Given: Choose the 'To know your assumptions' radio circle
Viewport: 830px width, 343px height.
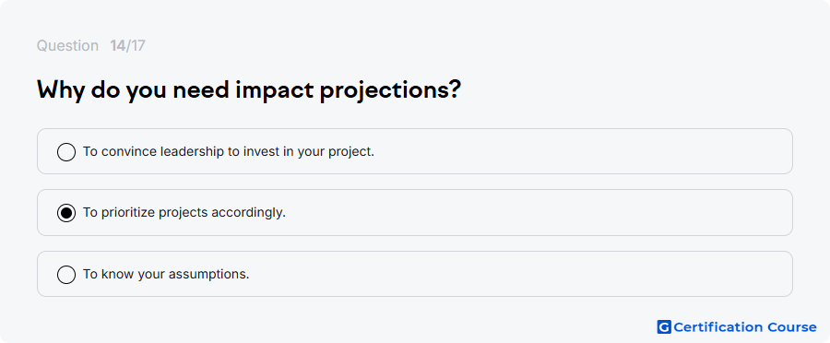Looking at the screenshot, I should click(x=66, y=275).
